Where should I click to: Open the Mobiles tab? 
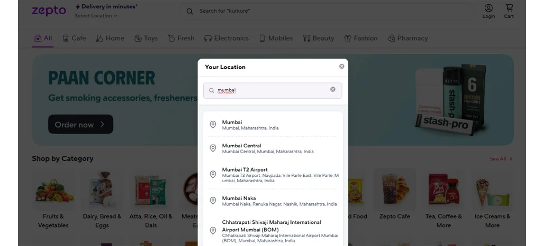tap(276, 39)
